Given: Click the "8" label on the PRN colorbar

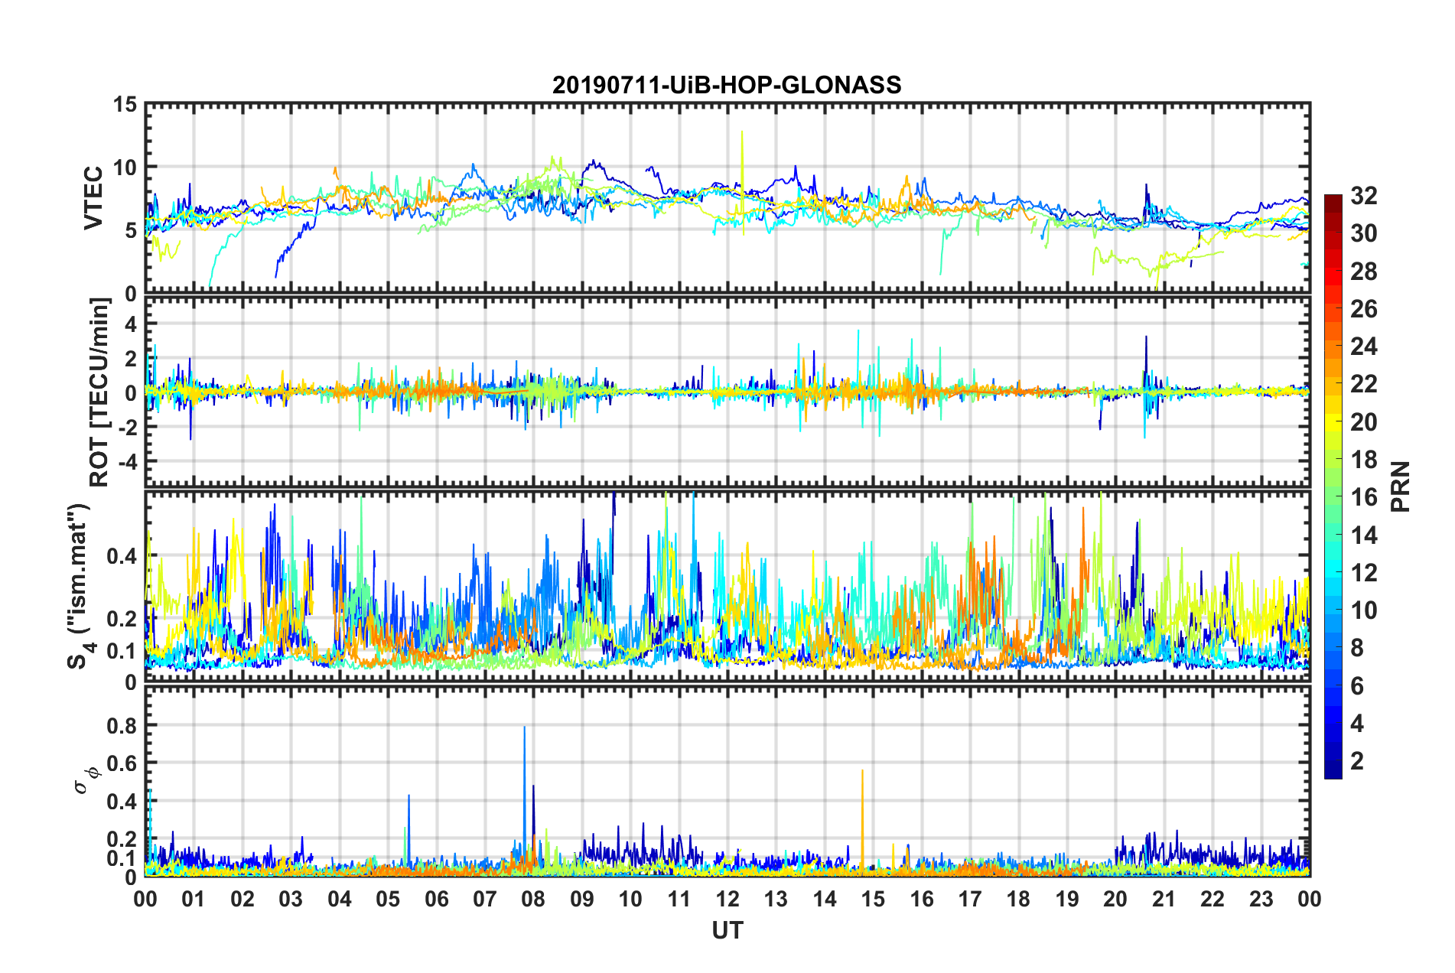Looking at the screenshot, I should (1357, 648).
